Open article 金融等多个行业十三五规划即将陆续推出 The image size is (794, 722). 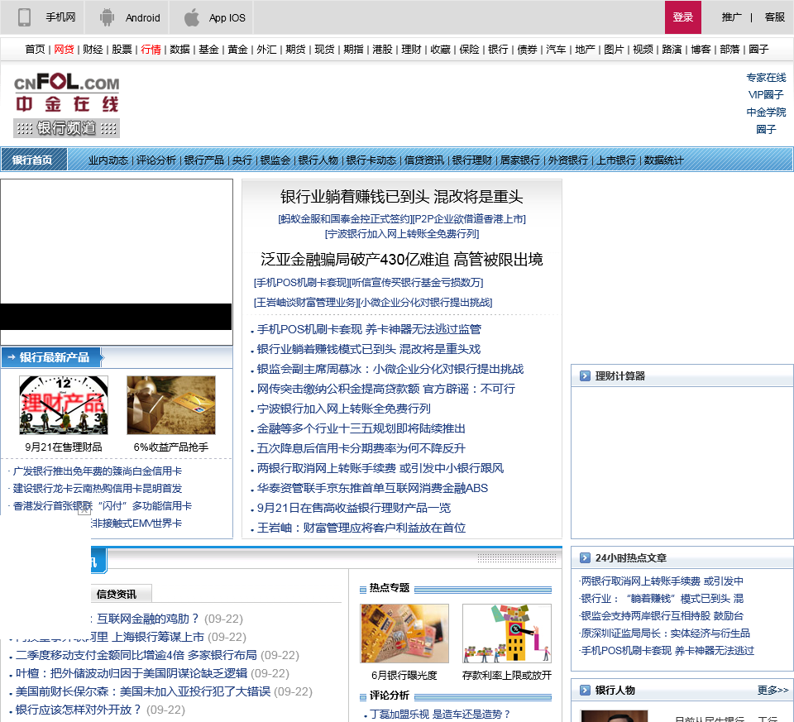[361, 428]
